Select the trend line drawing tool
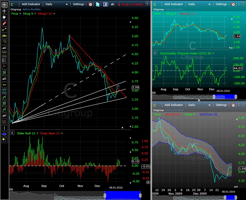 [4, 29]
